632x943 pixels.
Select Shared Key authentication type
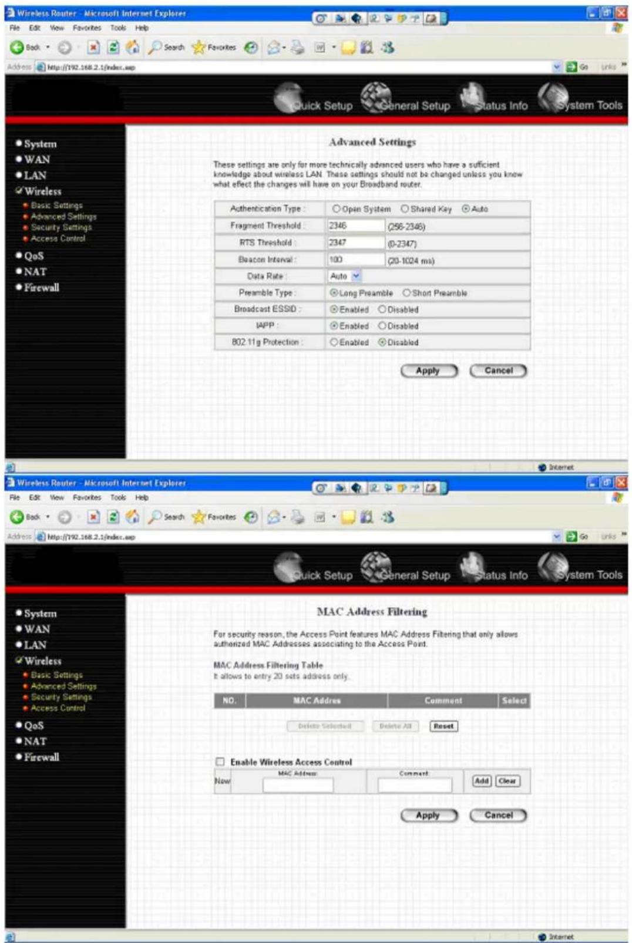[405, 209]
